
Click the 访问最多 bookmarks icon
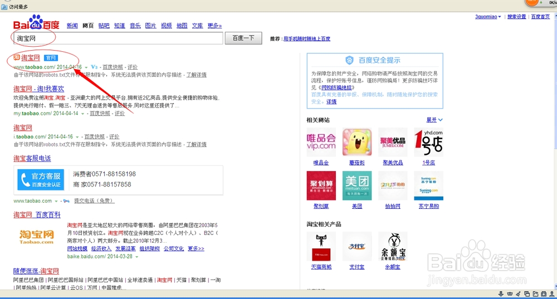[x=4, y=7]
